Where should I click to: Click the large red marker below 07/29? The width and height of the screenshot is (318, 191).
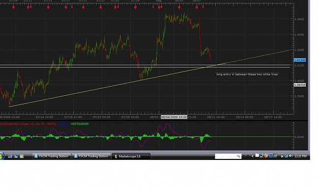pos(135,8)
